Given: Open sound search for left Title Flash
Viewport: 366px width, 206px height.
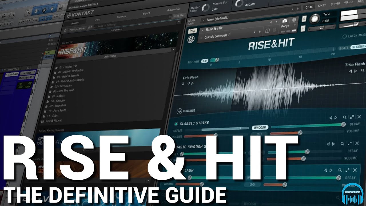Looking at the screenshot, I should (183, 84).
